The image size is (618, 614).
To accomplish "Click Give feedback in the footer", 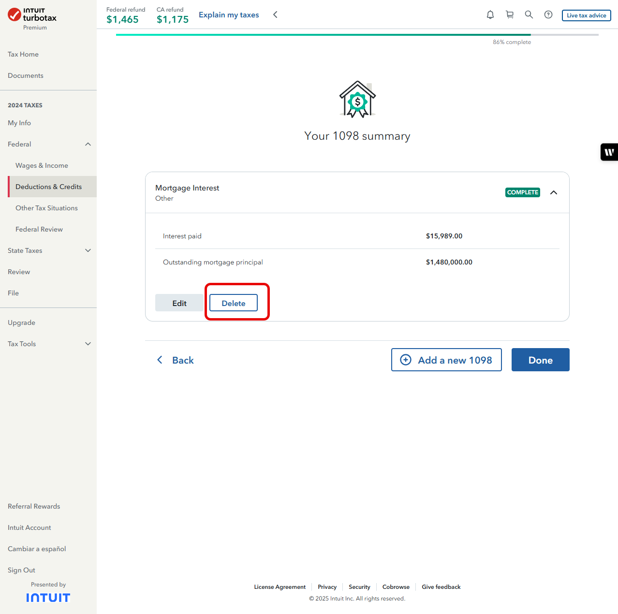I will pyautogui.click(x=441, y=587).
